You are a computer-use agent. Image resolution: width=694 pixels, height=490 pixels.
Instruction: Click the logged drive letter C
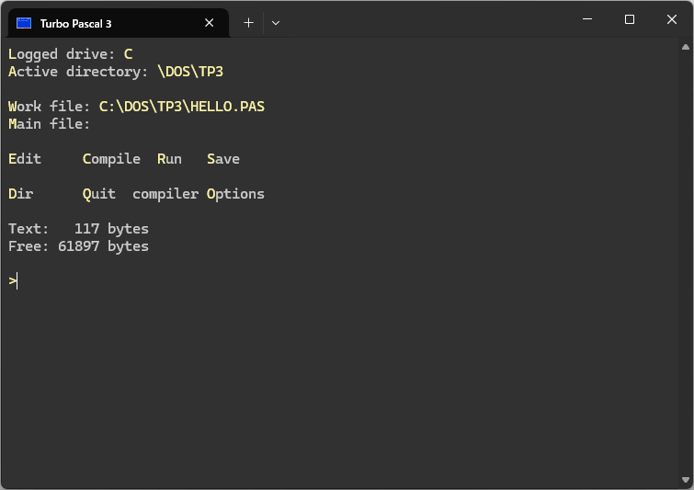(x=129, y=54)
